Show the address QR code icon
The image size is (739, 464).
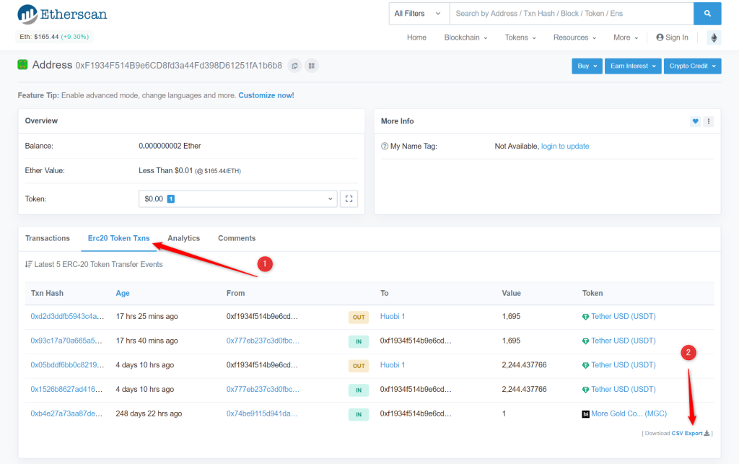tap(312, 66)
